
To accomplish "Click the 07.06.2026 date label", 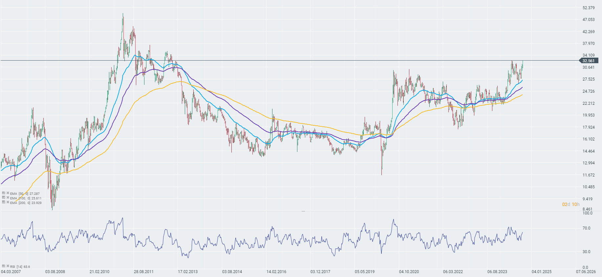I will pyautogui.click(x=586, y=272).
